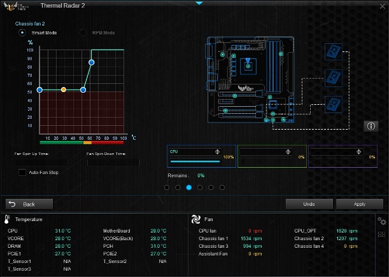Go to the first page dot
389x277 pixels.
pos(167,187)
